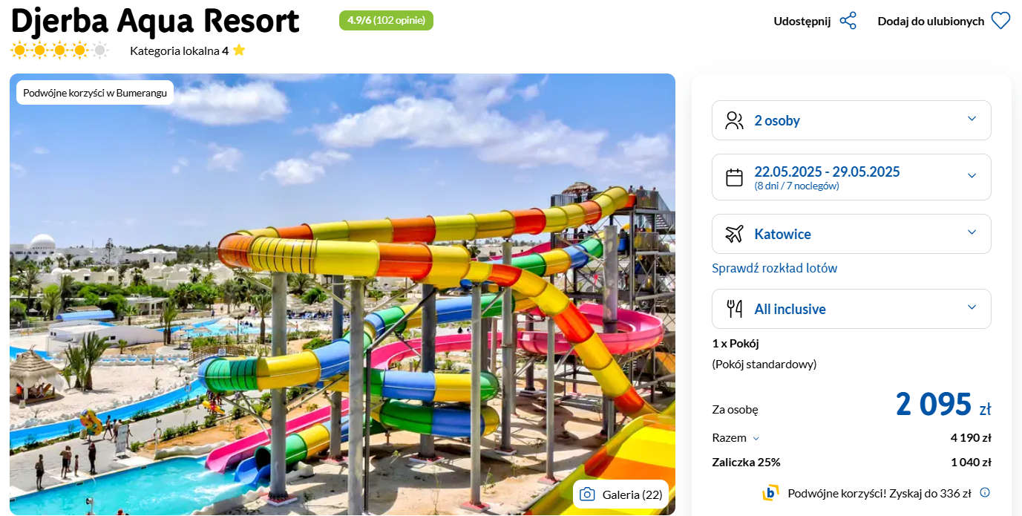Click the heart favorites icon
The height and width of the screenshot is (516, 1022).
(1000, 21)
